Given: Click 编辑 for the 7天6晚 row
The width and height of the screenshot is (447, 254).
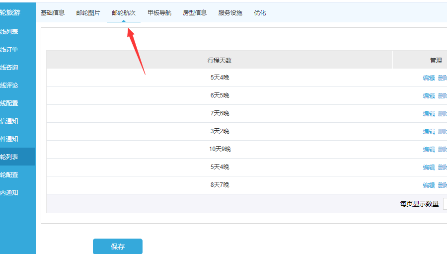Looking at the screenshot, I should click(x=429, y=114).
